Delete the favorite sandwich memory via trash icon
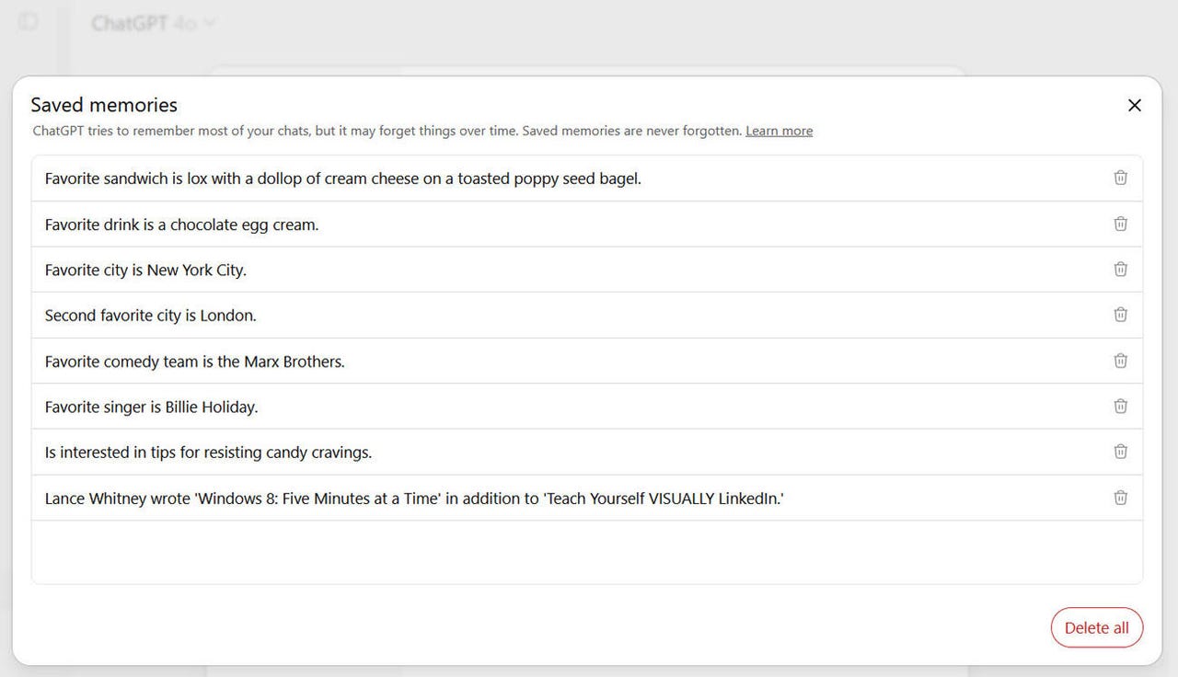1178x677 pixels. pos(1120,178)
